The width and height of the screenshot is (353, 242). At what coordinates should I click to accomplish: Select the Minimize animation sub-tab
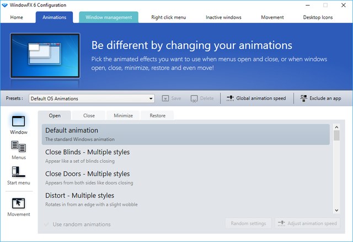pos(123,115)
